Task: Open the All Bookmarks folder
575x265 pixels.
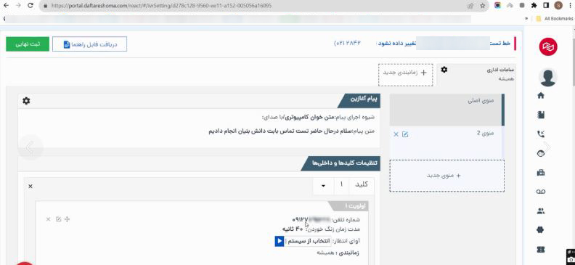Action: (554, 19)
